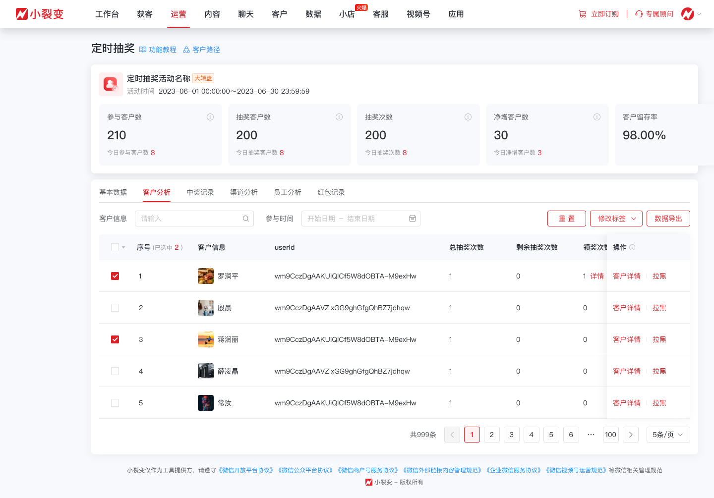Open 详情 link in 罗润平's row

[x=597, y=276]
